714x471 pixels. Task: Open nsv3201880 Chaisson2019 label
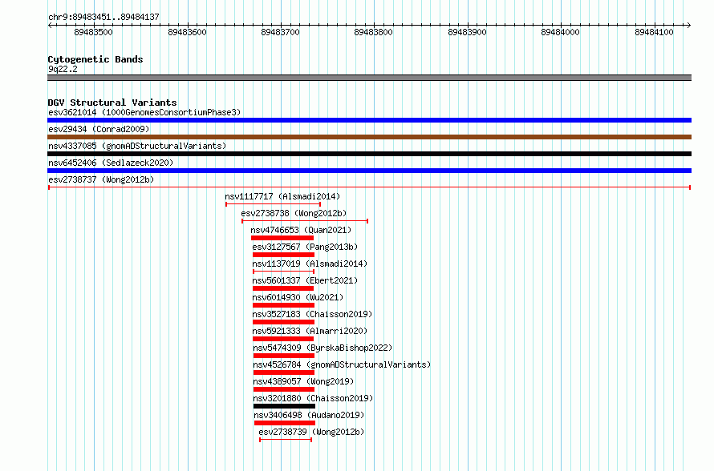(314, 398)
